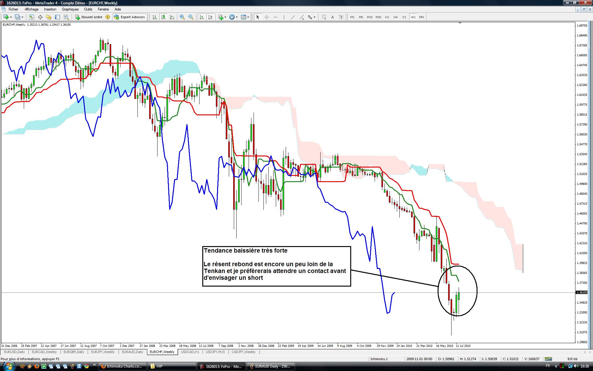This screenshot has height=371, width=593.
Task: Switch to line chart display icon
Action: (172, 17)
